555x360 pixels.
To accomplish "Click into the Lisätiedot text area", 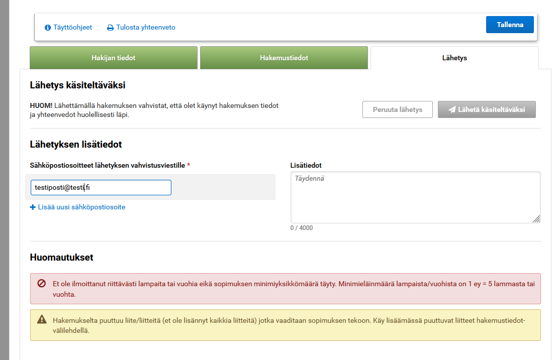I will pyautogui.click(x=415, y=197).
